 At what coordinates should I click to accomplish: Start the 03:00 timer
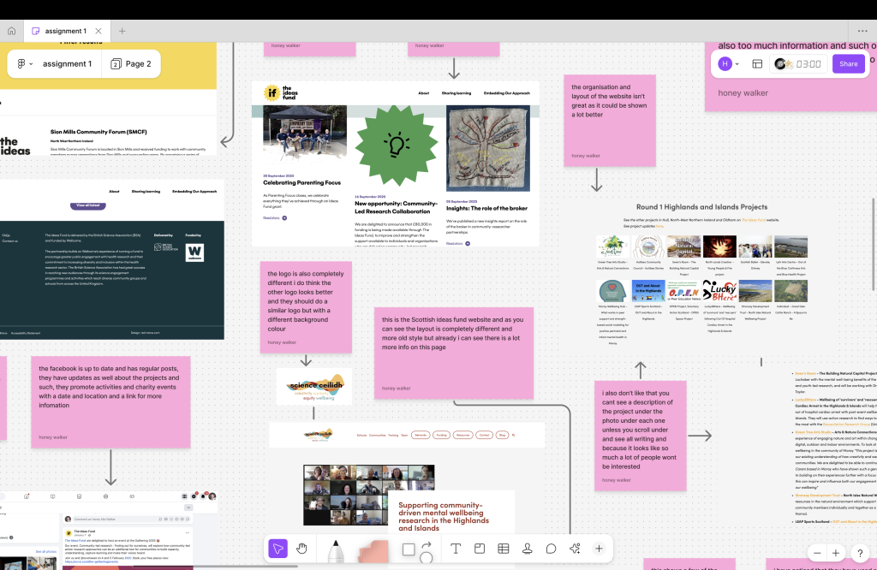pos(799,63)
